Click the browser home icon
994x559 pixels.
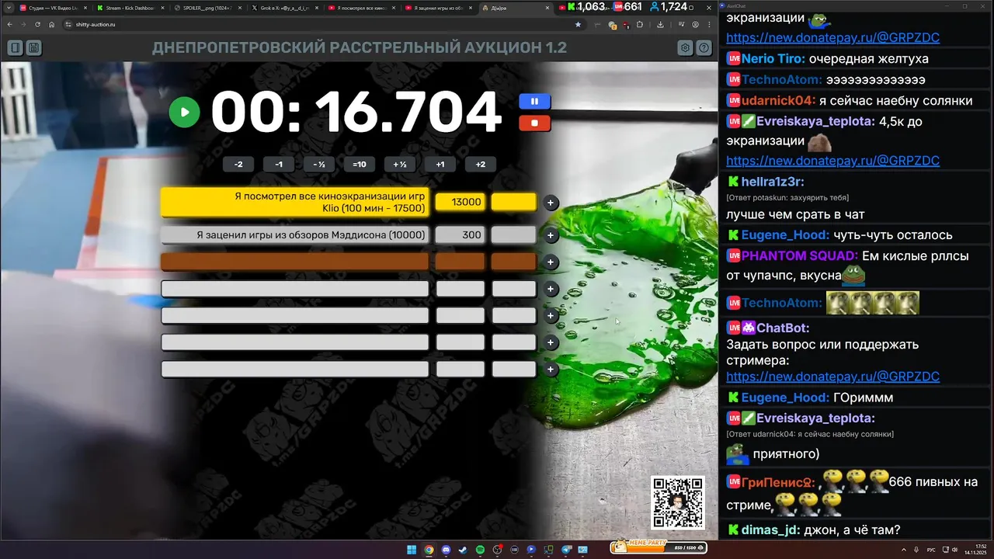pyautogui.click(x=51, y=25)
